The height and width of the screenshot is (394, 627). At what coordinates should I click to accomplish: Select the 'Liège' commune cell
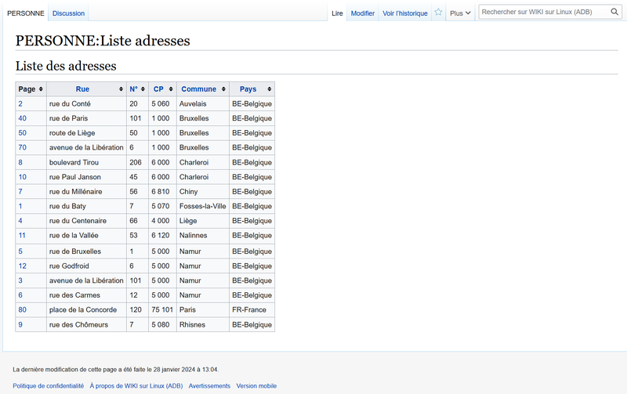tap(203, 221)
